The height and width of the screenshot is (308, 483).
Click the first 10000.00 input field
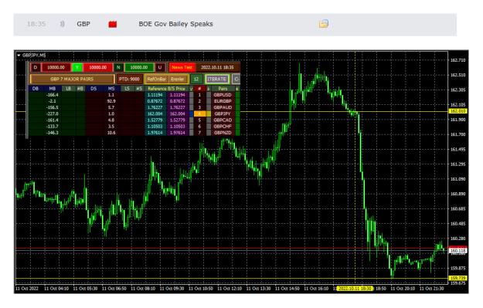click(x=56, y=67)
